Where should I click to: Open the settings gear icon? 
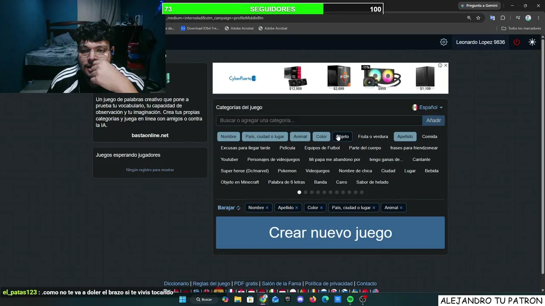pyautogui.click(x=444, y=42)
